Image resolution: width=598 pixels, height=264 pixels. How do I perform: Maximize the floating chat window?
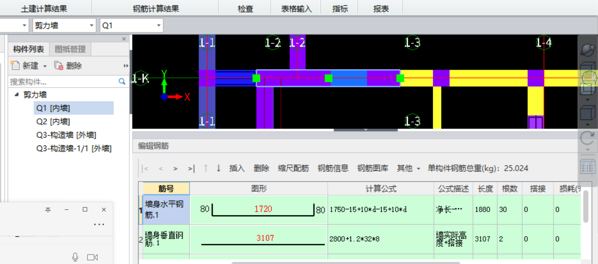coord(85,210)
